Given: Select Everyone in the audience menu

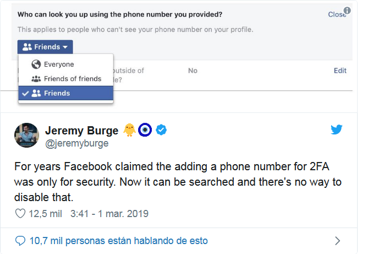Looking at the screenshot, I should pyautogui.click(x=58, y=64).
